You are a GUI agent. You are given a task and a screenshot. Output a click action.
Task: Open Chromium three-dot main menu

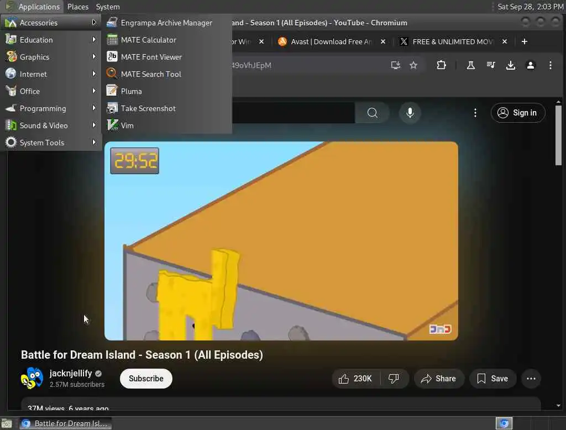[550, 65]
